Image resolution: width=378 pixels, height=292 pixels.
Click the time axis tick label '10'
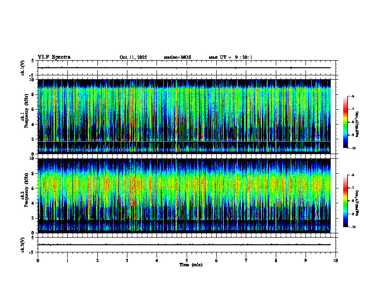(336, 261)
